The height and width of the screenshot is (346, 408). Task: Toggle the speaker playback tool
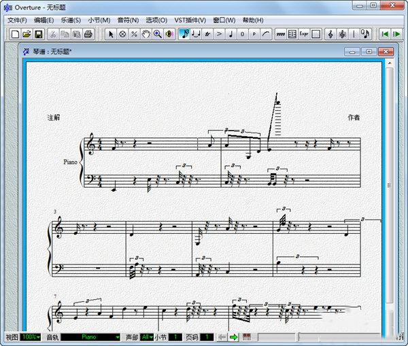(169, 34)
